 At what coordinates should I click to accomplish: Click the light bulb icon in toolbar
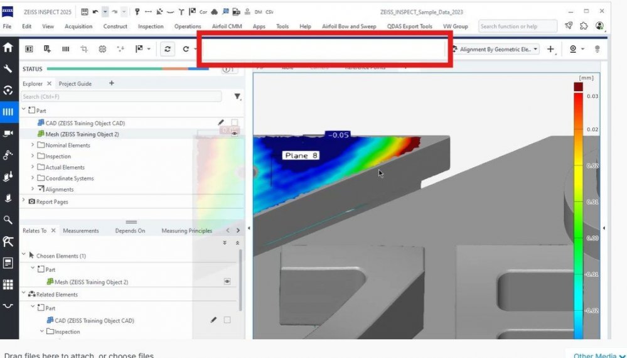click(598, 49)
